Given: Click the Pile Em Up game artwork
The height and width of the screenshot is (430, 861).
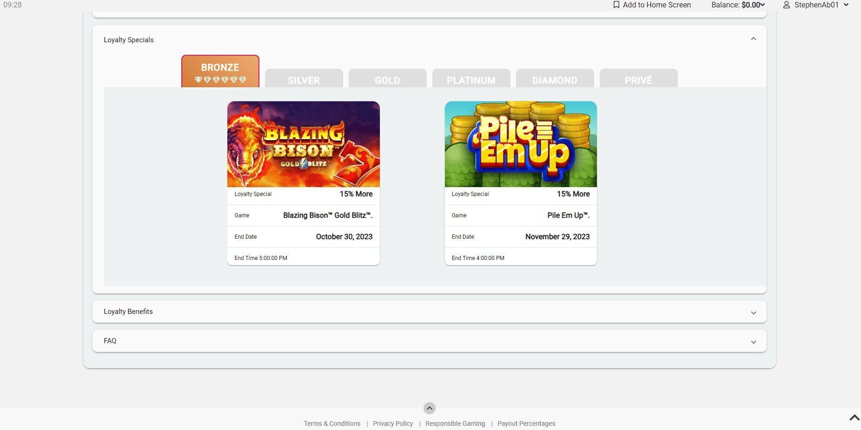Looking at the screenshot, I should [x=520, y=143].
